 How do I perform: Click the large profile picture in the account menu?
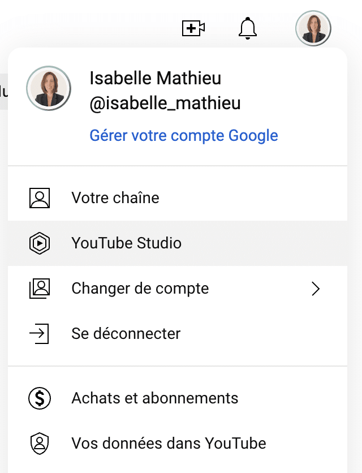tap(49, 88)
